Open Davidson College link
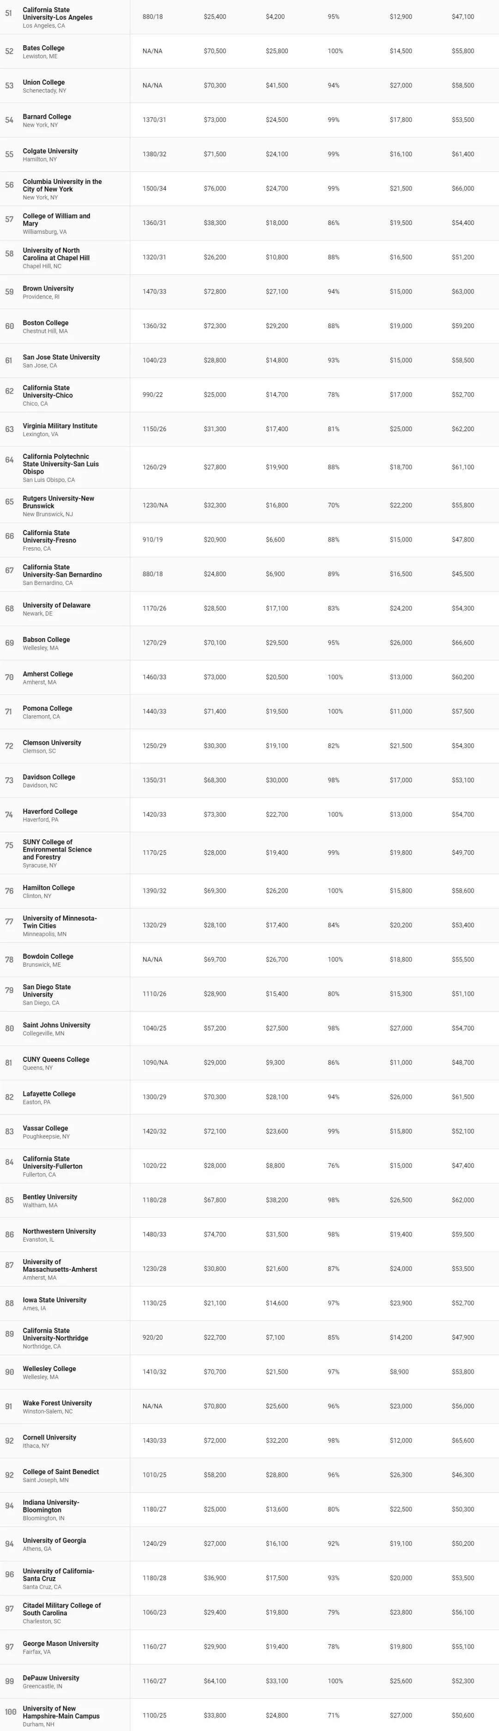 point(49,778)
